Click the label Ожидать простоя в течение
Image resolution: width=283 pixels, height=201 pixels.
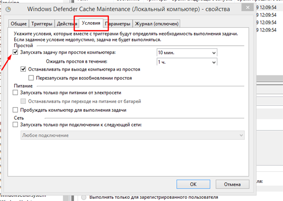click(x=76, y=61)
